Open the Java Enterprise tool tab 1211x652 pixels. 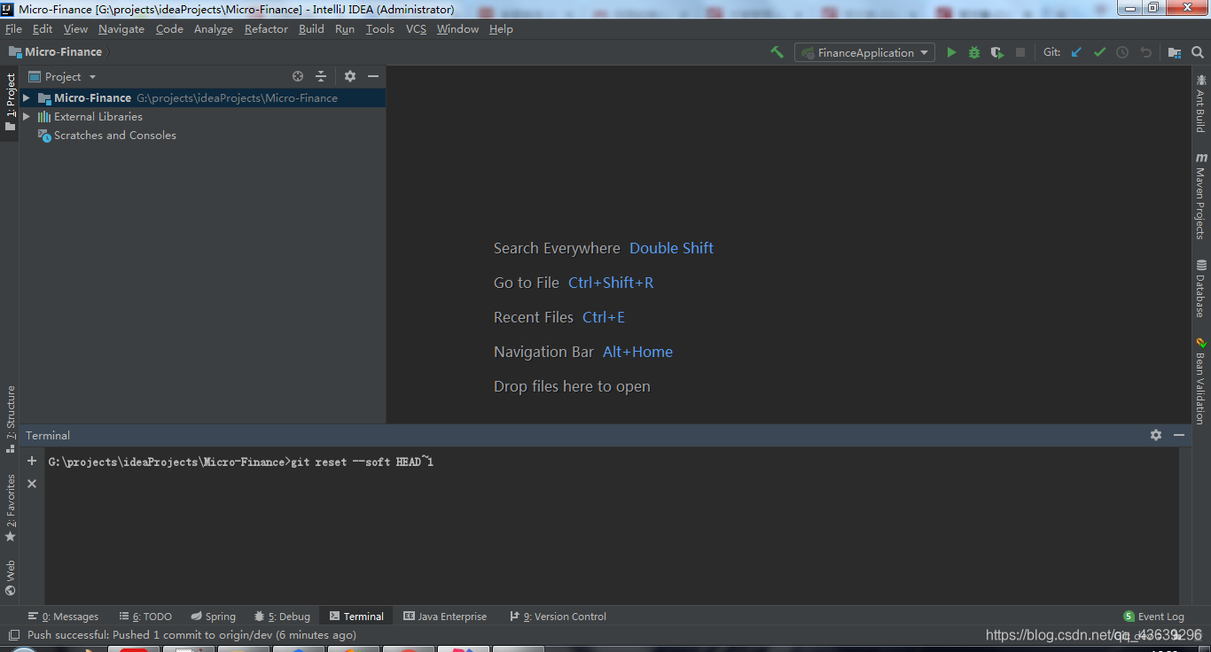[x=445, y=617]
